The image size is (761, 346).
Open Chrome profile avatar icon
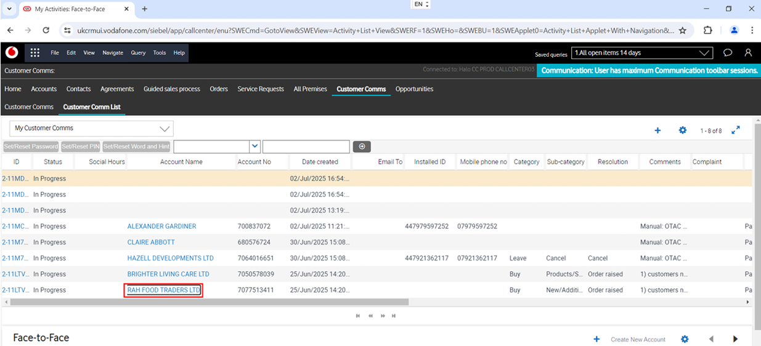pyautogui.click(x=734, y=30)
